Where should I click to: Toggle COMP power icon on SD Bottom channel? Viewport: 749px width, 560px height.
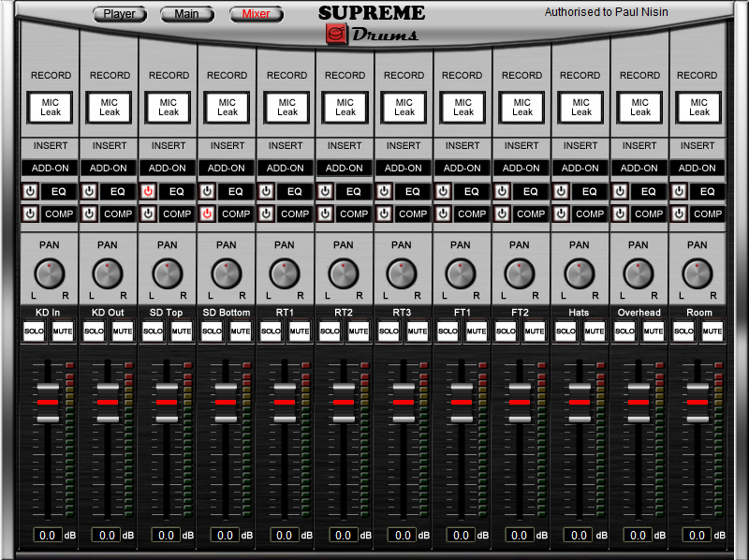pos(207,214)
